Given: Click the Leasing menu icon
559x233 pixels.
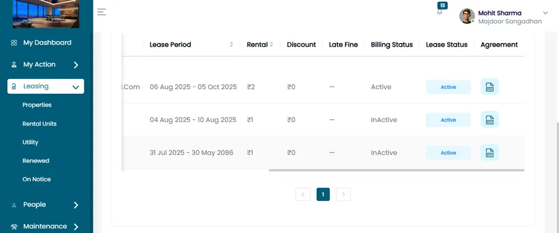Looking at the screenshot, I should click(14, 87).
